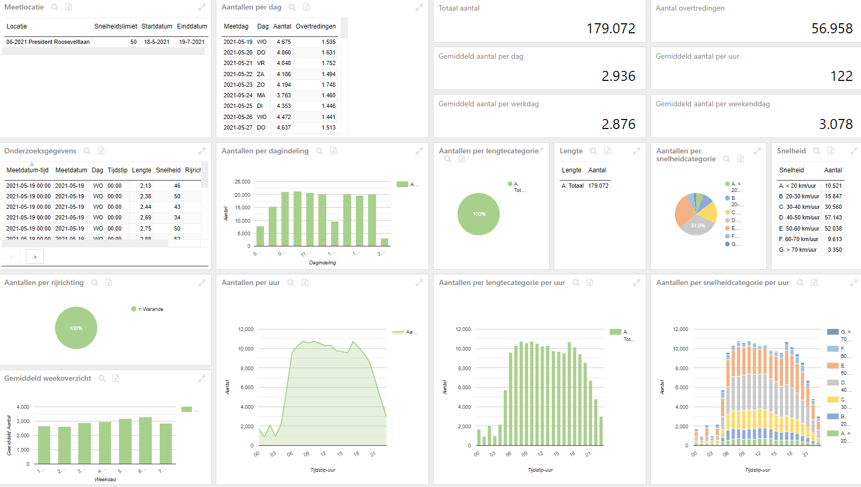Export Aantallen per dagindeling chart data
Viewport: 861px width, 487px height.
coord(334,151)
